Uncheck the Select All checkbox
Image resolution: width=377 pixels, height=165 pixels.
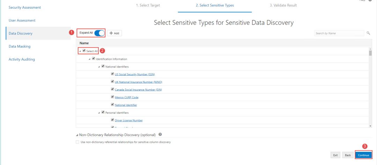click(x=84, y=51)
